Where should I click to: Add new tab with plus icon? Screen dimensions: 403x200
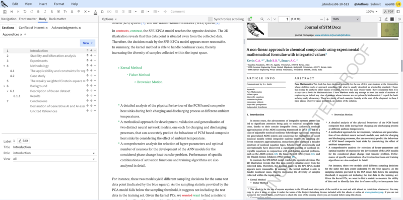coord(25,34)
